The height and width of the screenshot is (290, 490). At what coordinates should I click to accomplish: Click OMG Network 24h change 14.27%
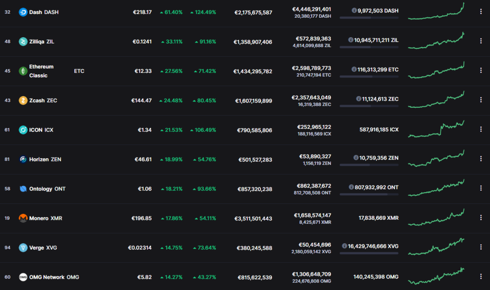click(x=171, y=277)
